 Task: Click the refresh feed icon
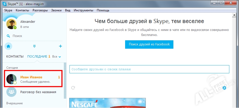coord(73,88)
